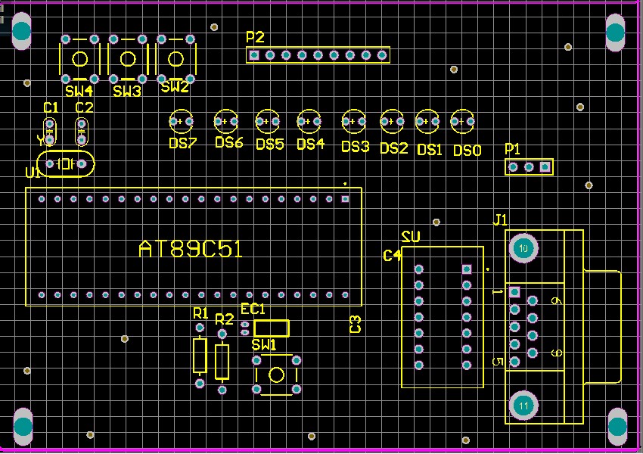
Task: Click J1 mounting pad numbered 11
Action: [523, 406]
